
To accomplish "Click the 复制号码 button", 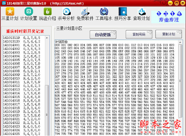I will [139, 34].
